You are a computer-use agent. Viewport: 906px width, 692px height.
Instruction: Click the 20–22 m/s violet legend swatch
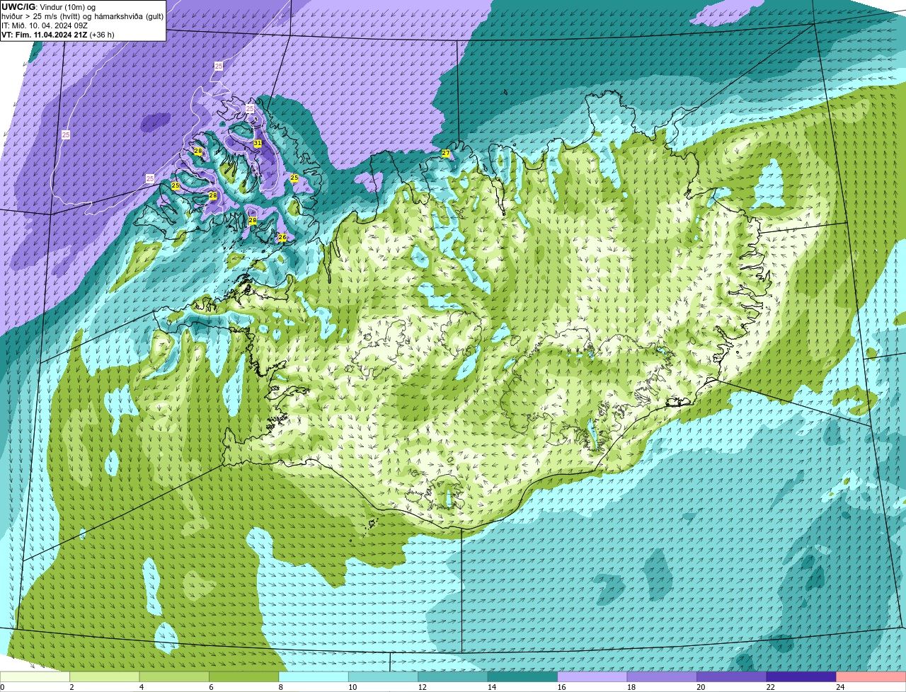732,676
